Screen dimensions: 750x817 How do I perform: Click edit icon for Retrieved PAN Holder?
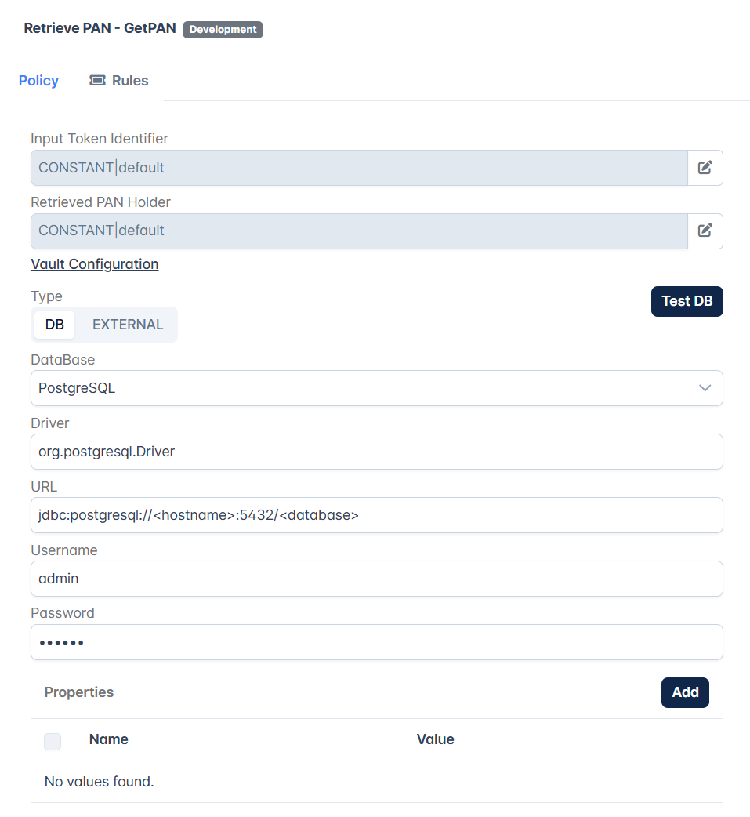705,231
